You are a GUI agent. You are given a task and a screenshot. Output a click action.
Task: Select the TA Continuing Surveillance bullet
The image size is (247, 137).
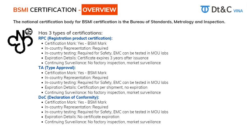click(102, 93)
